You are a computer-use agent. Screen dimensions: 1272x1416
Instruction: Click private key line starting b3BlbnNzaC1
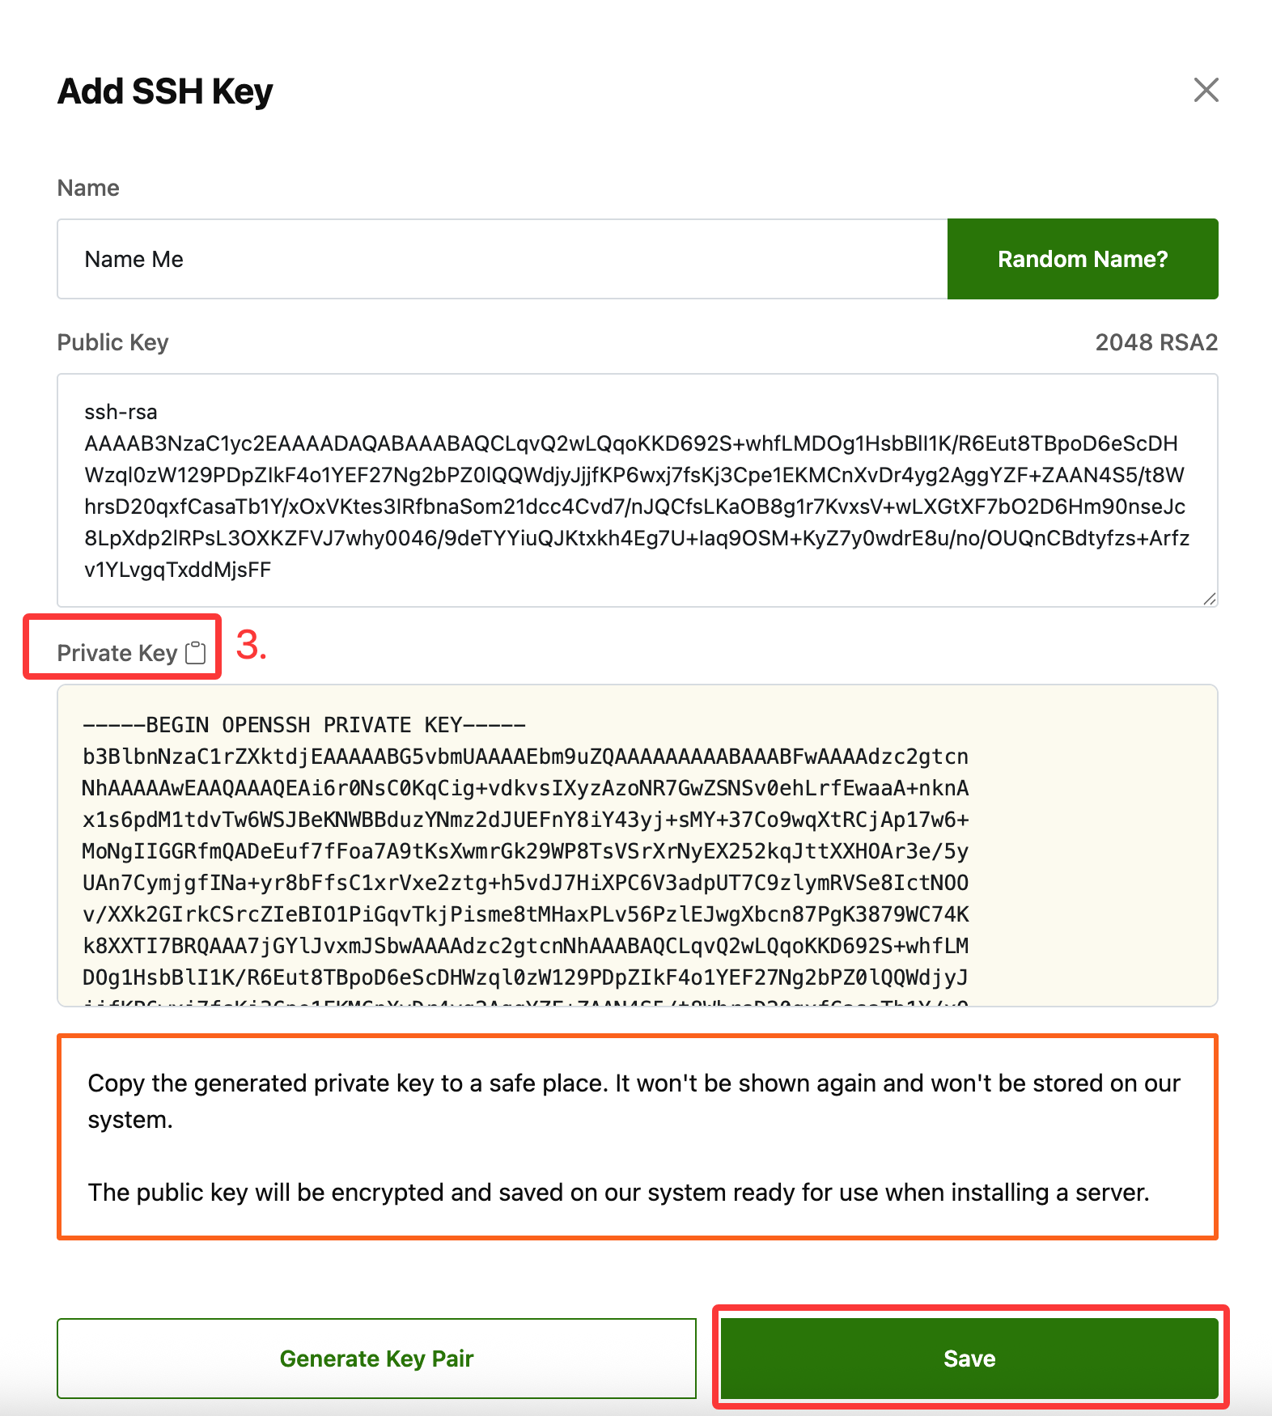pyautogui.click(x=525, y=757)
